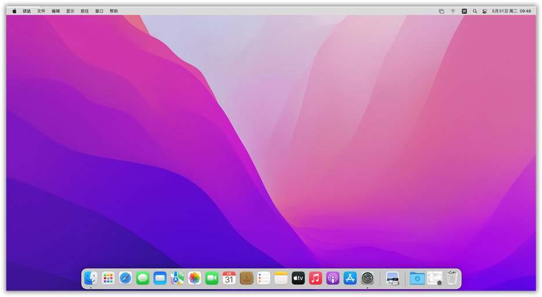This screenshot has height=297, width=542.
Task: Open the Trash
Action: [x=452, y=278]
